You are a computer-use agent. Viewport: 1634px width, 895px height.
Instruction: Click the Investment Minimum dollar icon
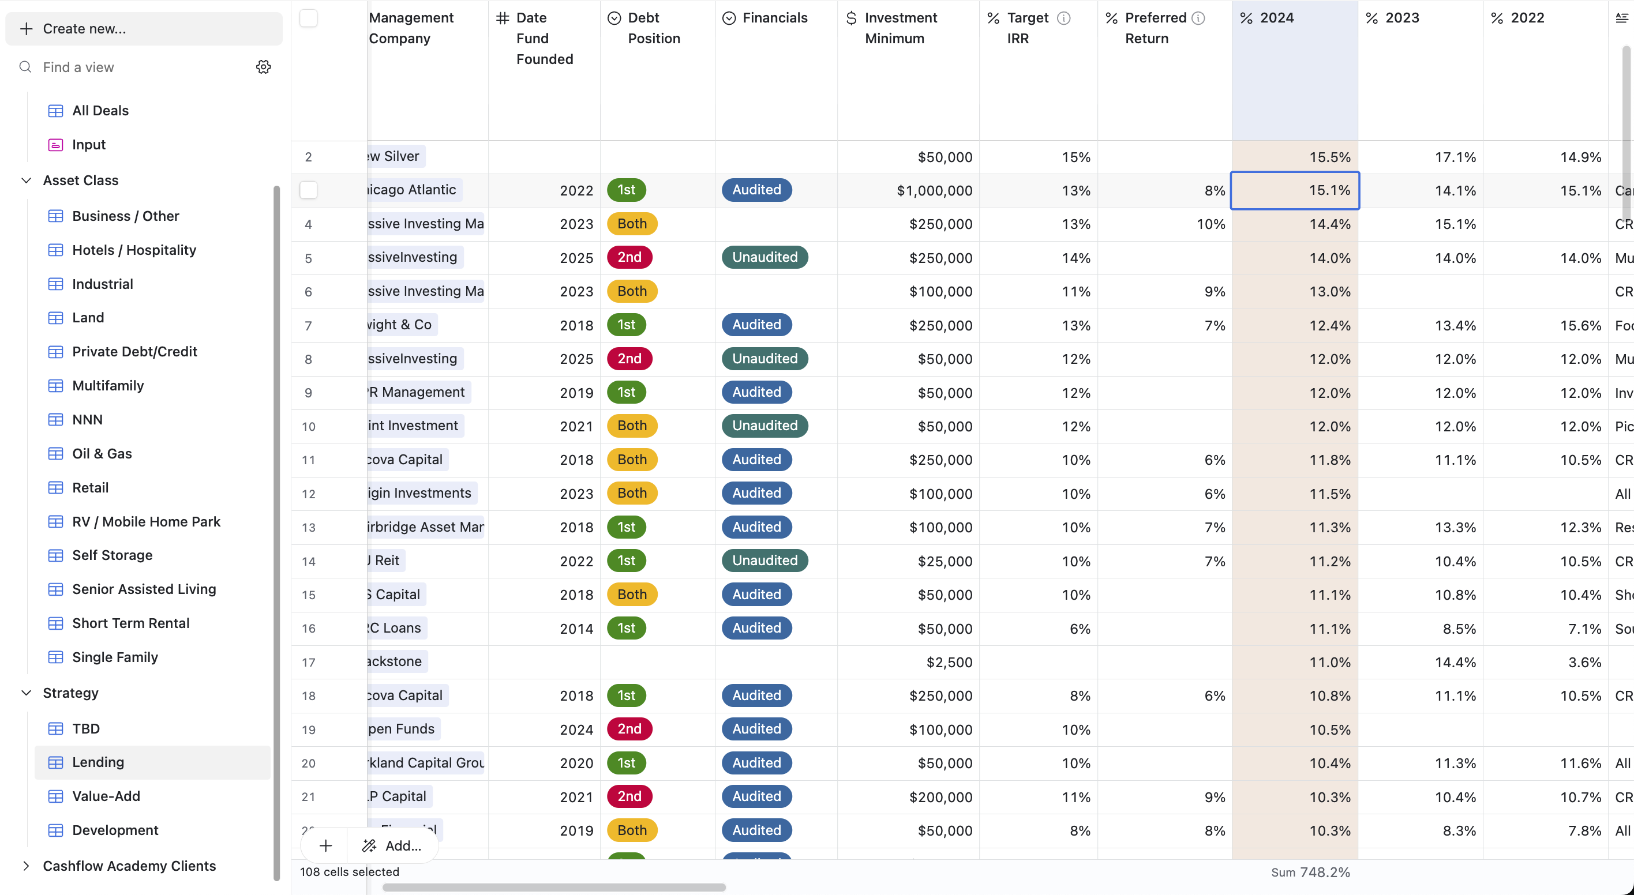[x=851, y=18]
